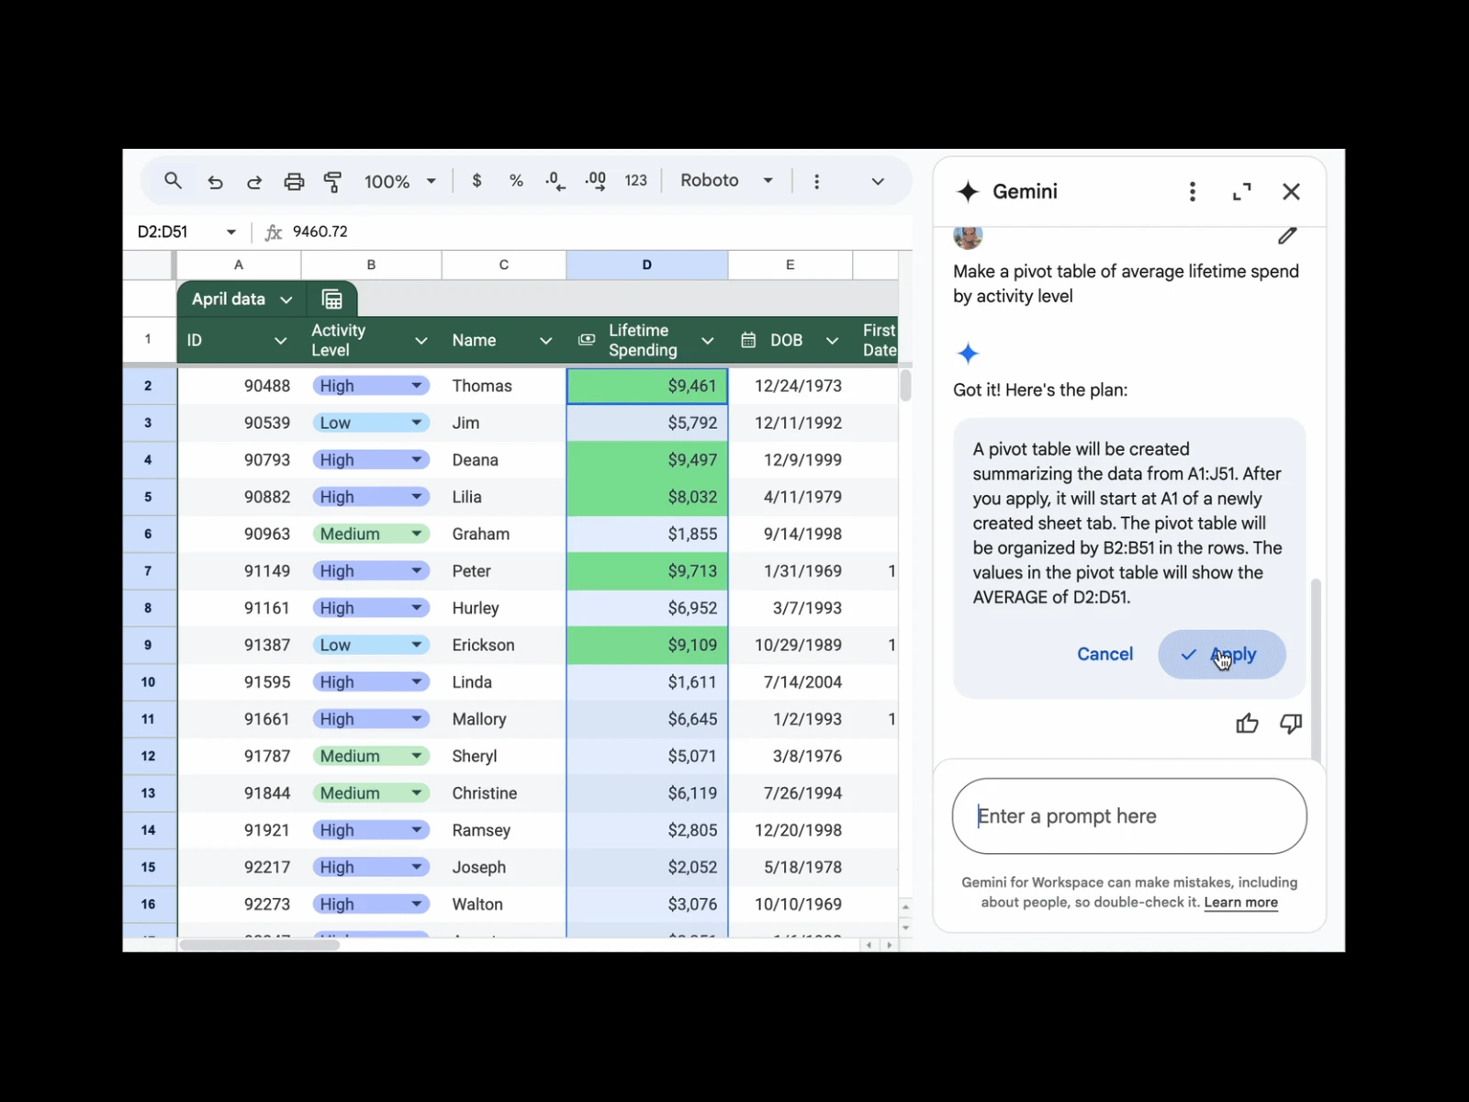Collapse the toolbar with the chevron

(878, 181)
